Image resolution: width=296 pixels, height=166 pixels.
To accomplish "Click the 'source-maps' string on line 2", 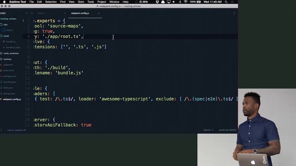I will coord(64,26).
